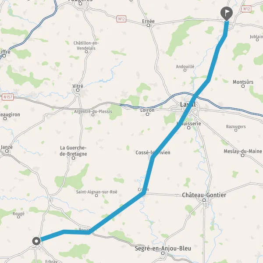Image resolution: width=263 pixels, height=263 pixels.
Task: Click the route start circle marker
Action: click(x=36, y=241)
